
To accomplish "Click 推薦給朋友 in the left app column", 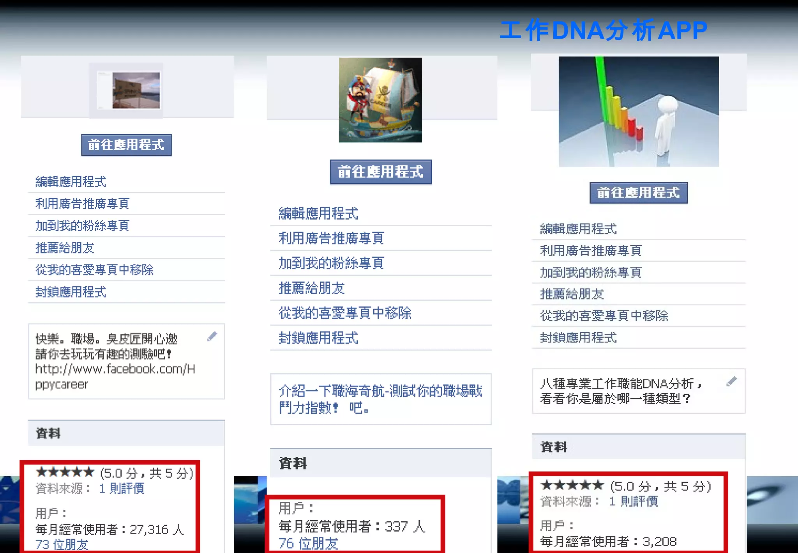I will [x=65, y=248].
